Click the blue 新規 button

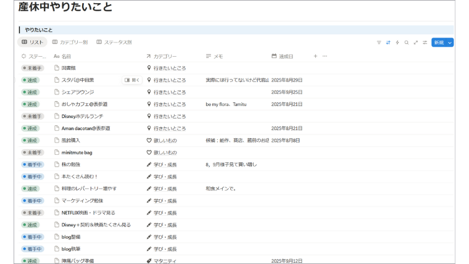tap(438, 43)
